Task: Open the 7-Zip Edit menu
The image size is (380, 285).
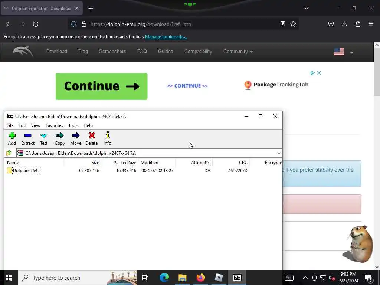Action: coord(22,125)
